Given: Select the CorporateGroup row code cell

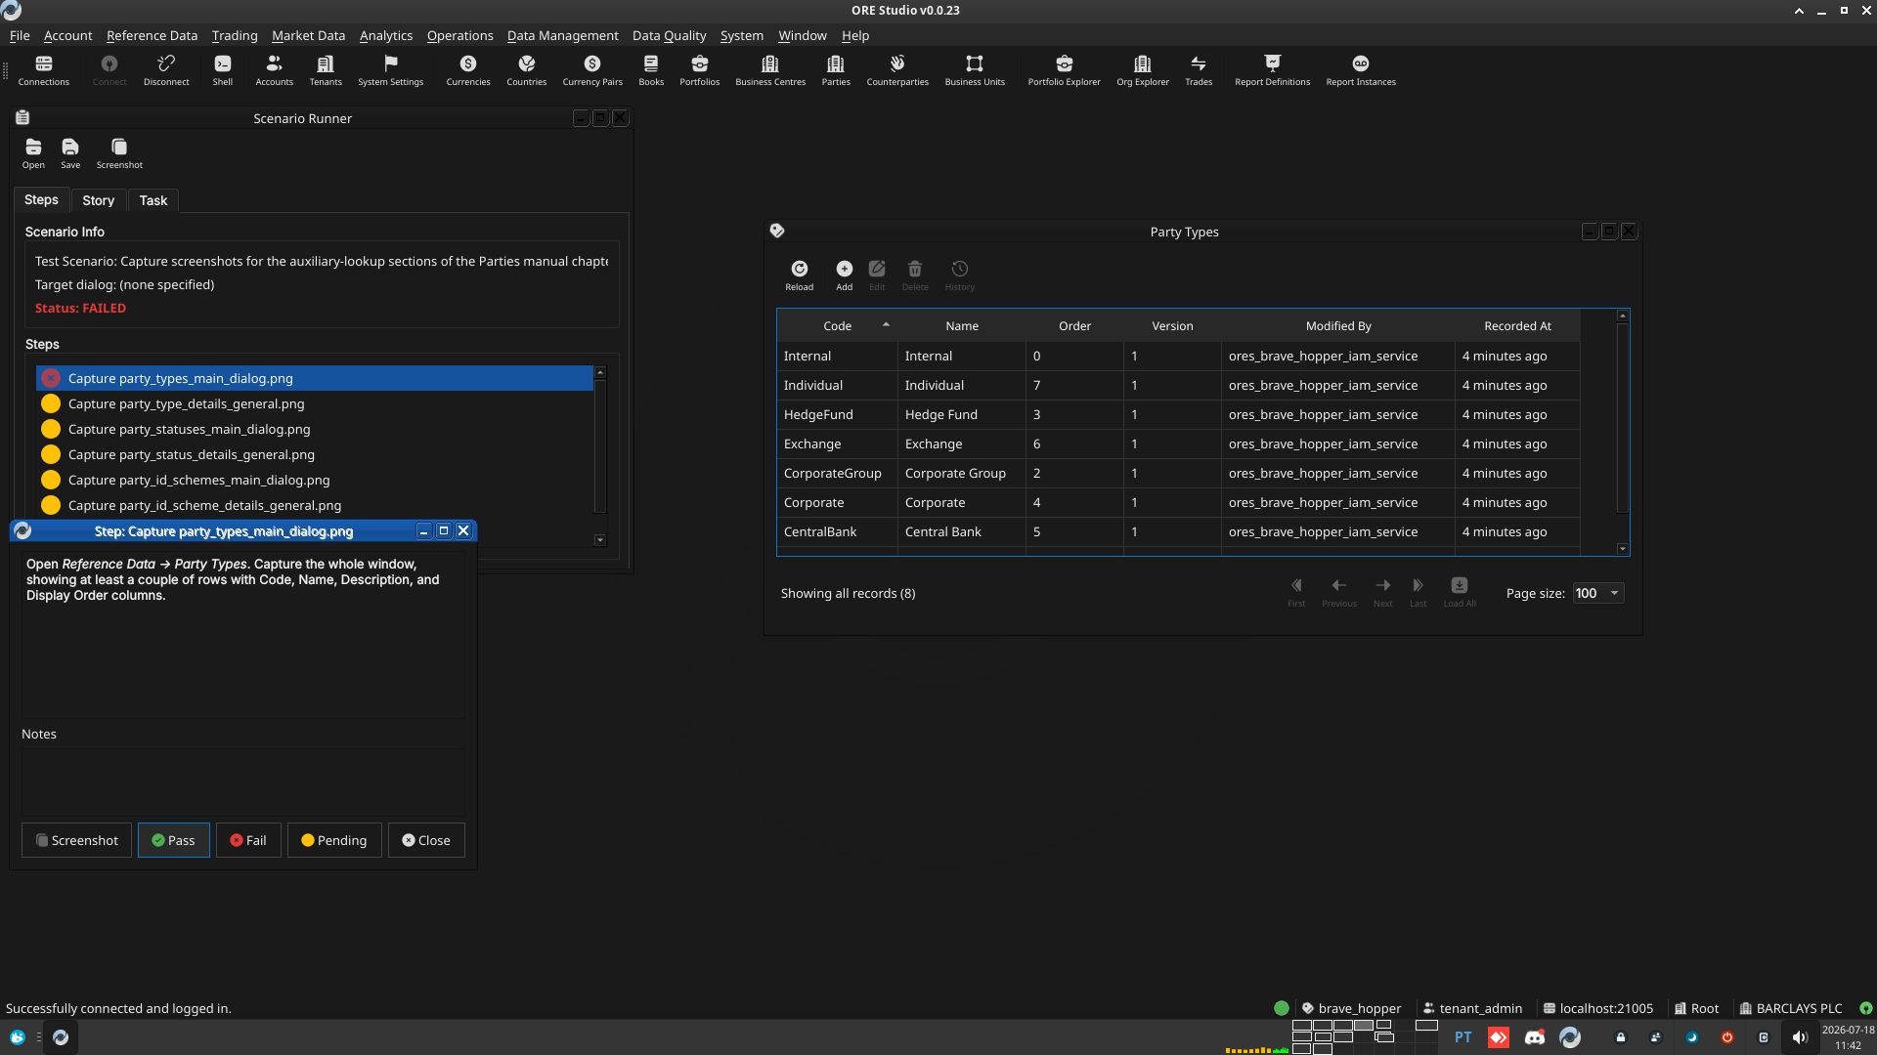Looking at the screenshot, I should [838, 473].
